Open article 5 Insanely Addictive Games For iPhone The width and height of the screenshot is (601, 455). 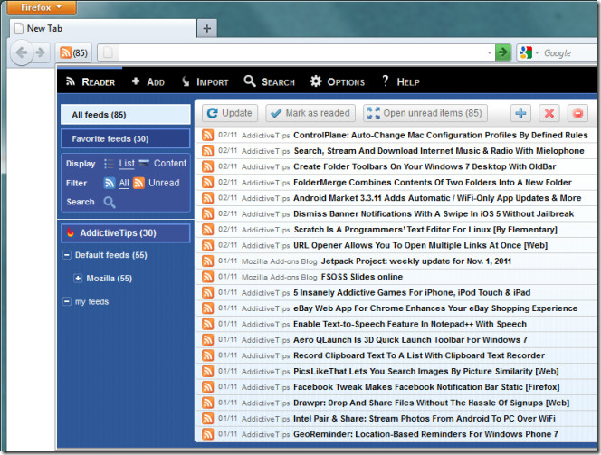point(412,292)
